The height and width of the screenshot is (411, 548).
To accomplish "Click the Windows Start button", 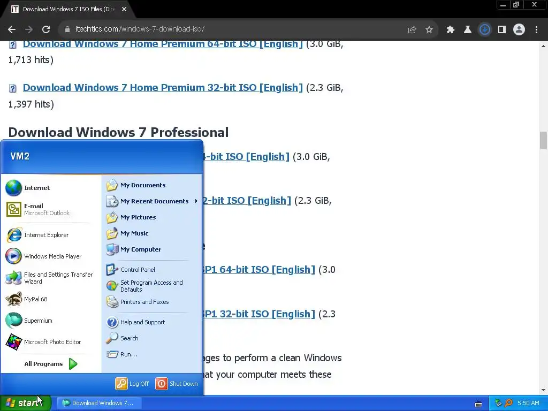I will pos(26,403).
